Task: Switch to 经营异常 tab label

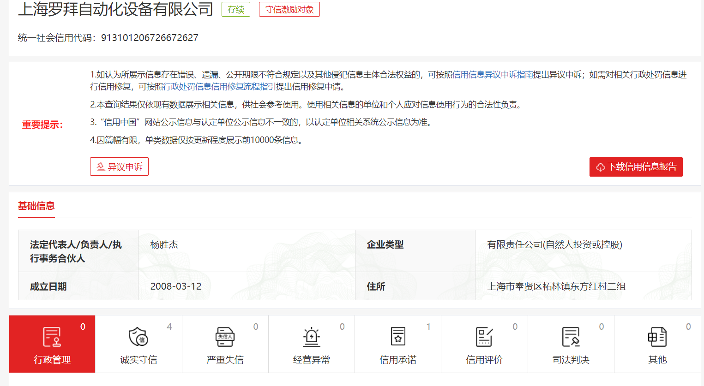Action: (312, 360)
